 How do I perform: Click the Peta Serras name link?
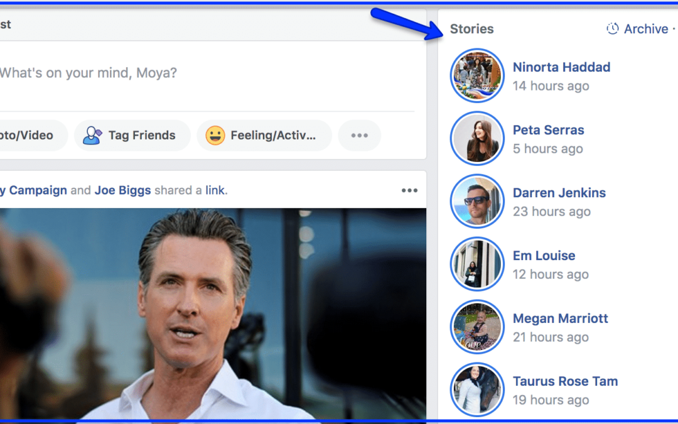point(548,130)
